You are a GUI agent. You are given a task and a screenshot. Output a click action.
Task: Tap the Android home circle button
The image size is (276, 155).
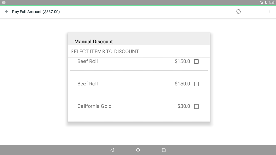coord(138,150)
